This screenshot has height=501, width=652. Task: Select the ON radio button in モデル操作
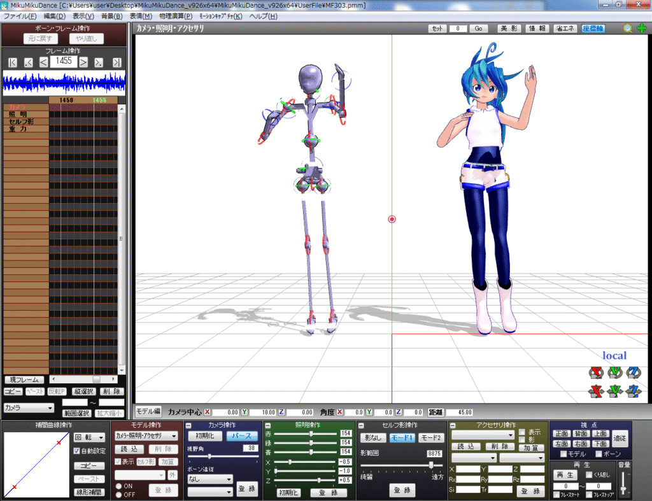point(119,486)
